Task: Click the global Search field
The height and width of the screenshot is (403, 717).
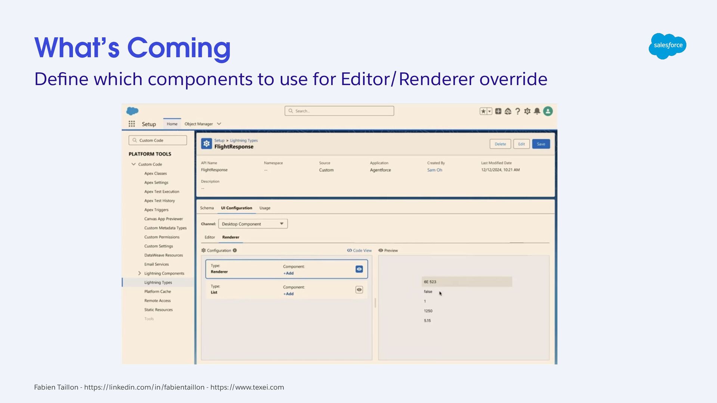Action: pyautogui.click(x=339, y=111)
